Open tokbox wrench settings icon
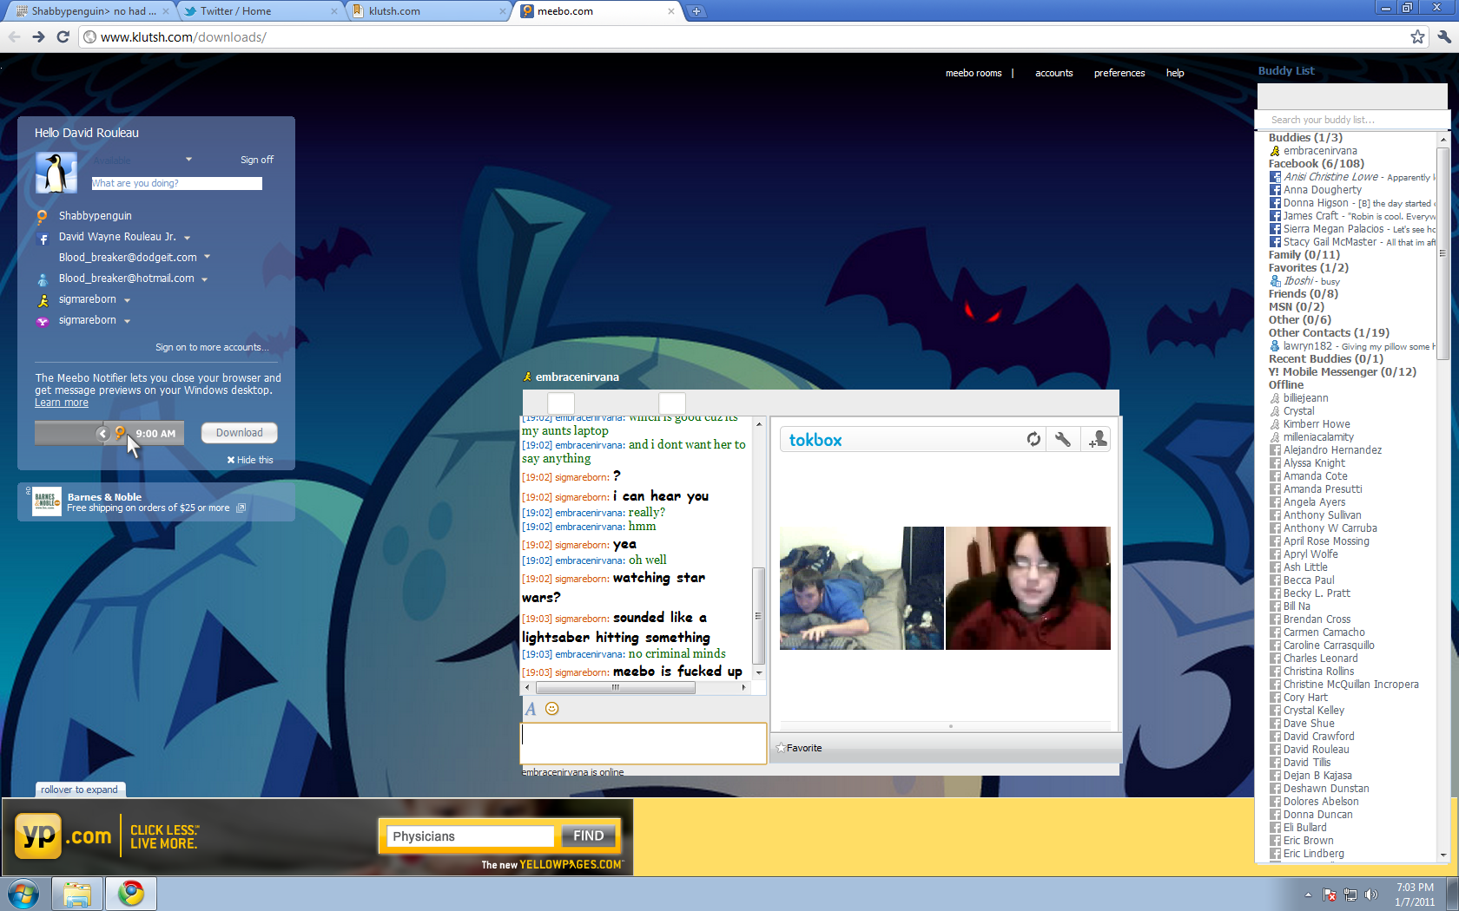Viewport: 1459px width, 911px height. [1063, 439]
